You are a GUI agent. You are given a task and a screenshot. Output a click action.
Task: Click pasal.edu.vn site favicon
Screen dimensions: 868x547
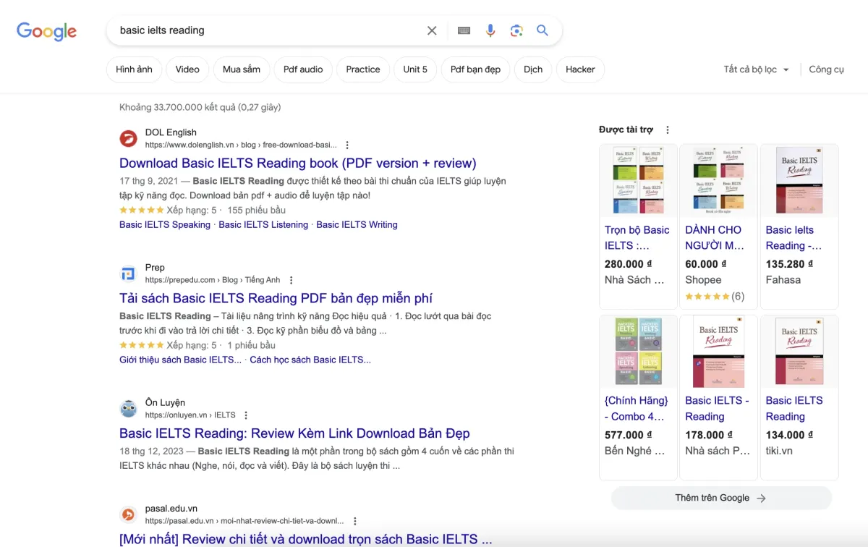128,514
